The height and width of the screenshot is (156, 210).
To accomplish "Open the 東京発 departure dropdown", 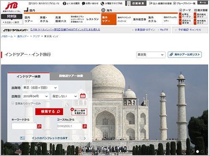I will 151,55.
